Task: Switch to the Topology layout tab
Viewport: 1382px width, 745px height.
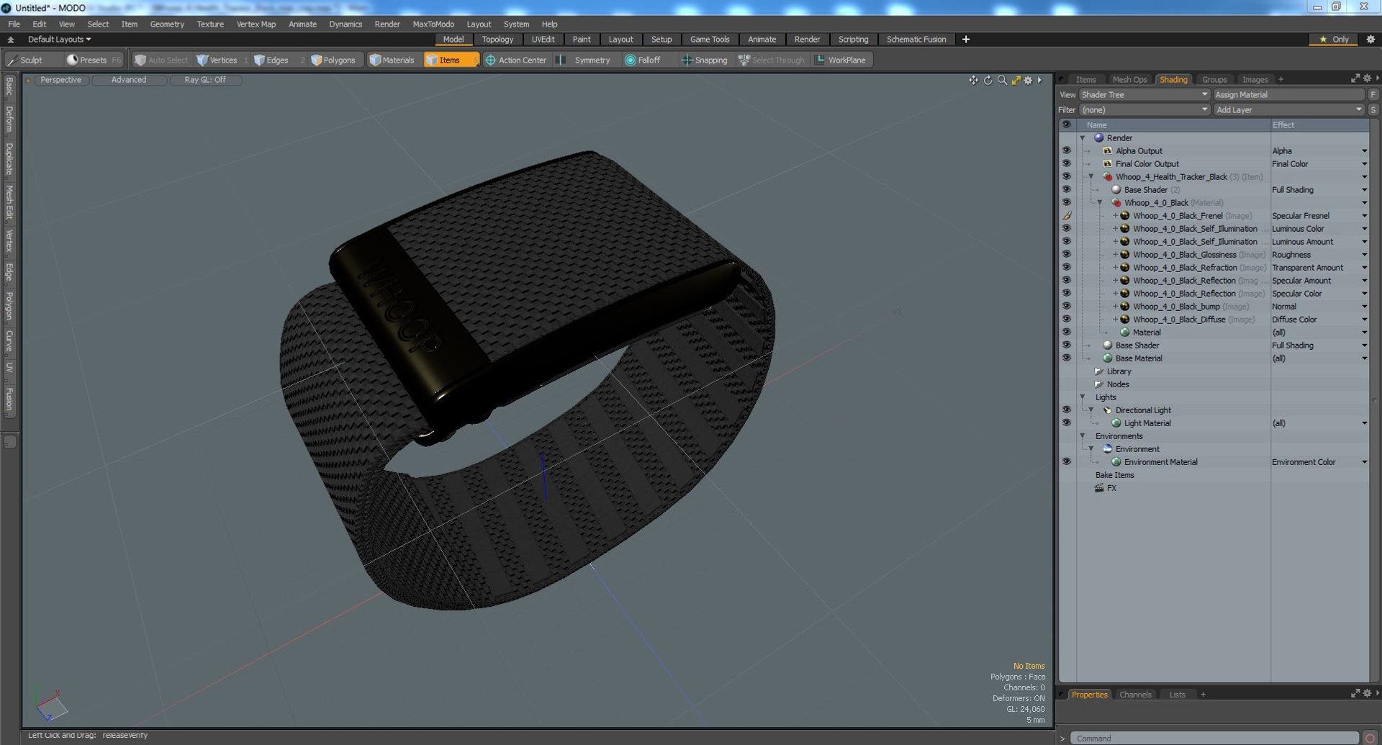Action: pyautogui.click(x=497, y=40)
